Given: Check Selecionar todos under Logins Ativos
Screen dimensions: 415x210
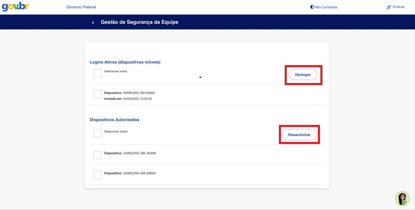Looking at the screenshot, I should pyautogui.click(x=98, y=73).
